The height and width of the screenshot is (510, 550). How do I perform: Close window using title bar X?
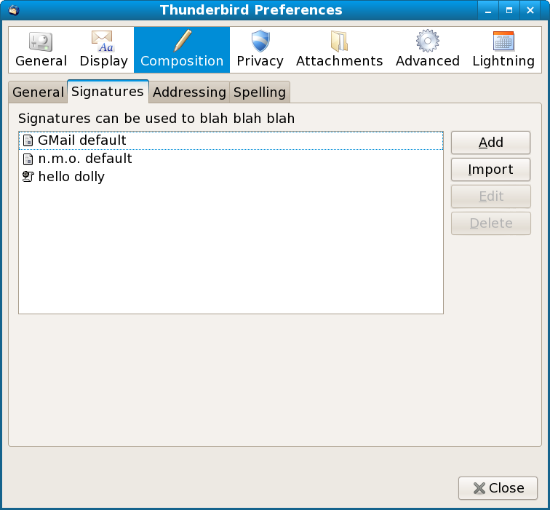530,10
